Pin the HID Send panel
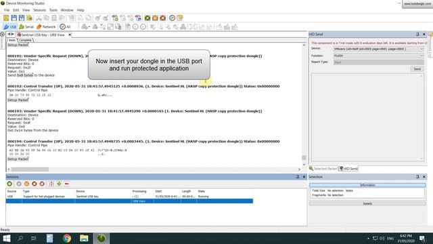Image resolution: width=433 pixels, height=244 pixels. point(417,35)
